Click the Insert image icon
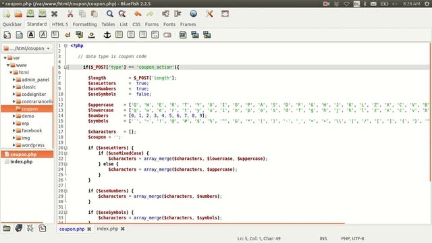The height and width of the screenshot is (243, 432). tap(183, 34)
